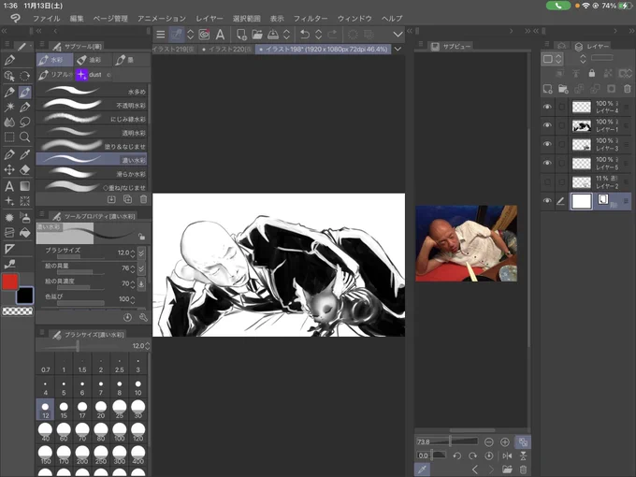
Task: Enable Sub View eyedropper color picking
Action: 422,470
